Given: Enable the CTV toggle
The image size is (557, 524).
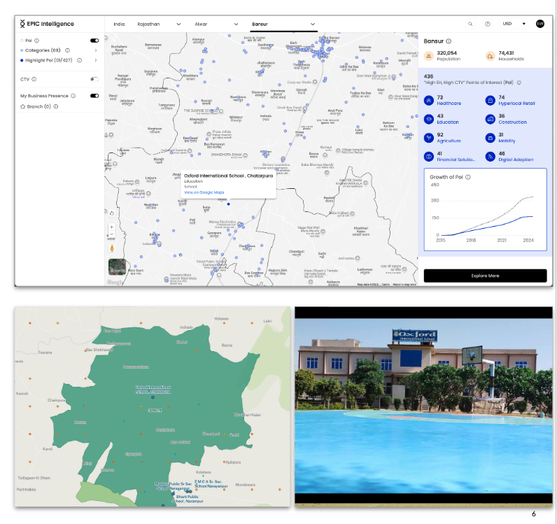Looking at the screenshot, I should pyautogui.click(x=94, y=79).
